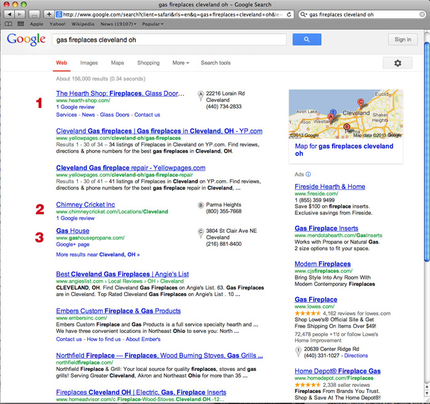Click the Lowe's Directions link

[x=356, y=356]
